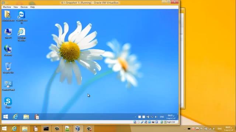236x132 pixels.
Task: Click the host Windows Start button
Action: pyautogui.click(x=4, y=129)
